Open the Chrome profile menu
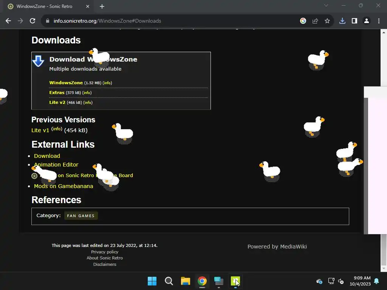 (x=367, y=21)
